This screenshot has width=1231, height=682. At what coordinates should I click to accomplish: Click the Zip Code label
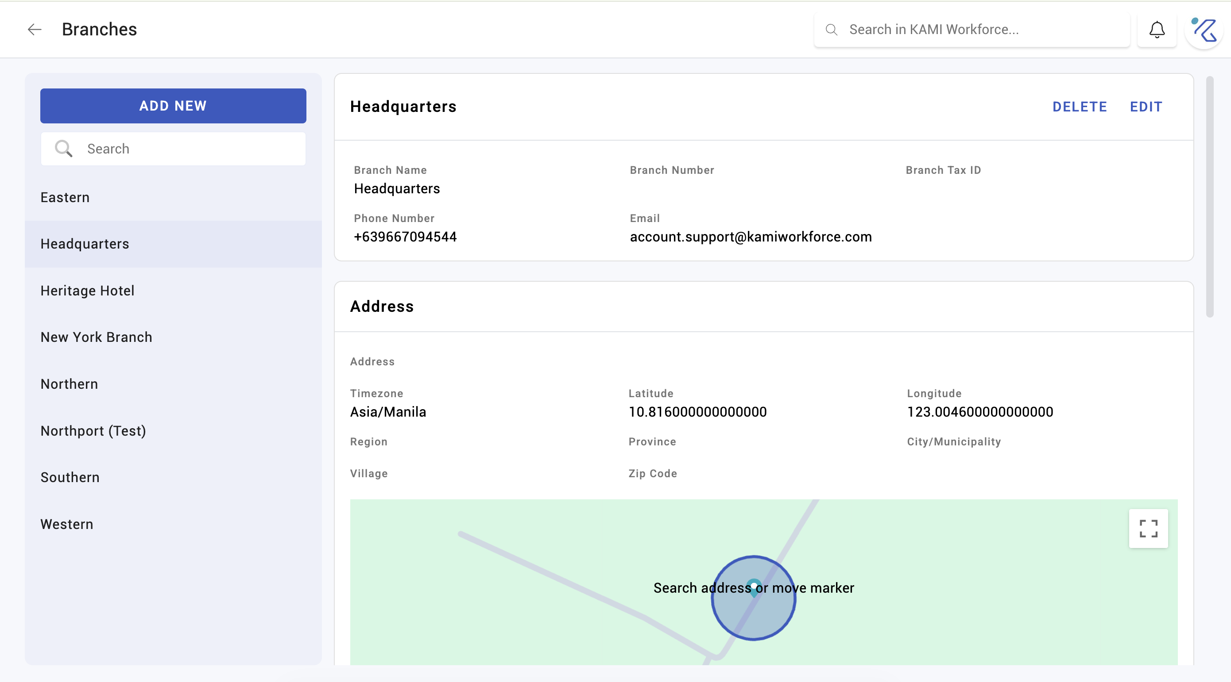(x=652, y=473)
